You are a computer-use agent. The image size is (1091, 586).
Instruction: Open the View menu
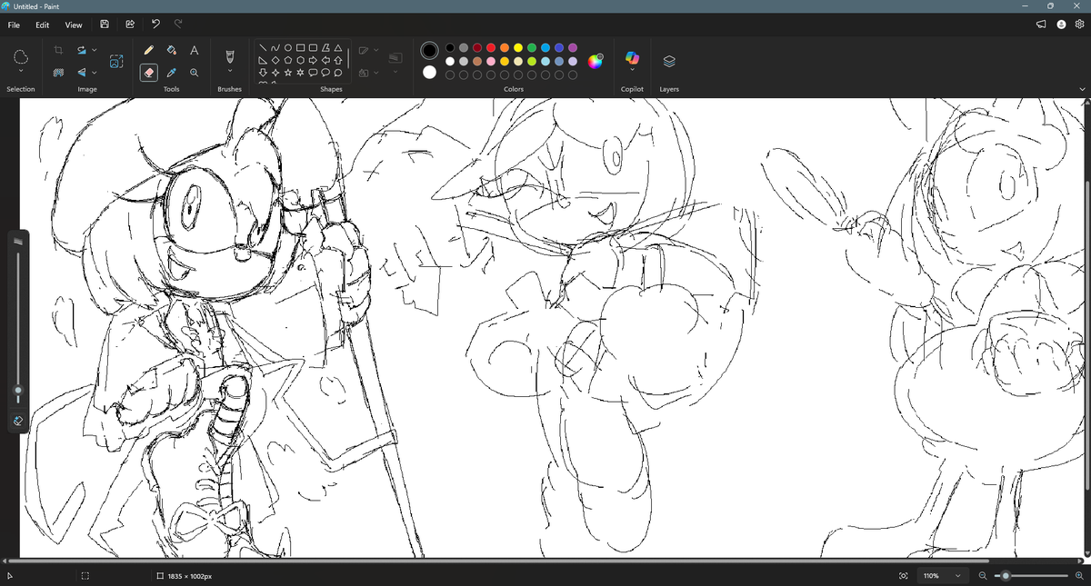tap(74, 25)
